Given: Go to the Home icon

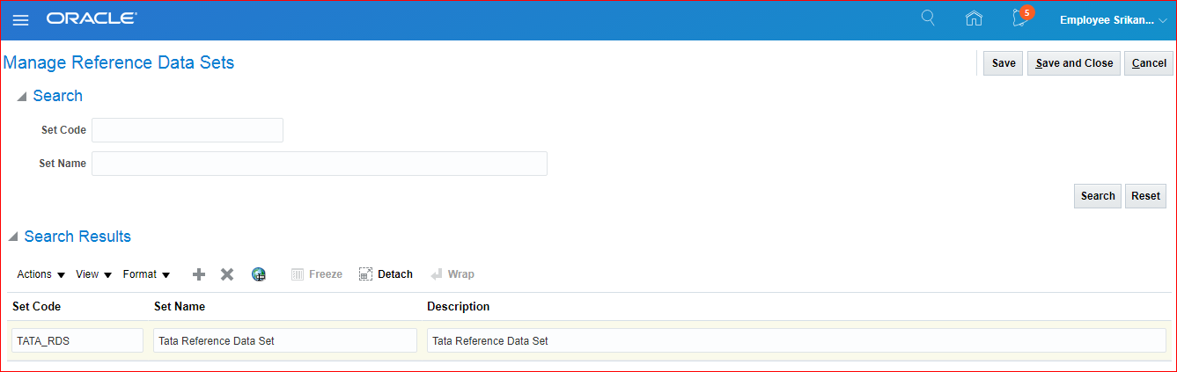Looking at the screenshot, I should pyautogui.click(x=974, y=18).
